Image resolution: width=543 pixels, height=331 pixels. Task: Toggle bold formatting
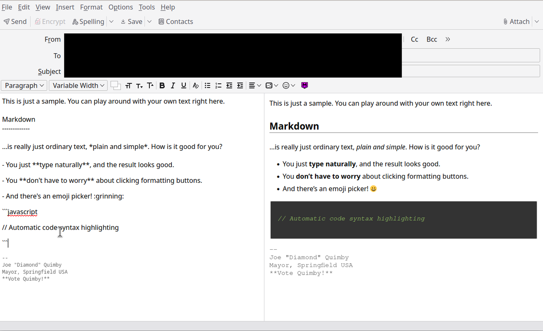pos(162,86)
